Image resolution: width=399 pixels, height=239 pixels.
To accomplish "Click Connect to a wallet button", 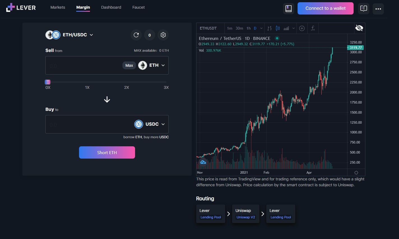I will [x=326, y=8].
